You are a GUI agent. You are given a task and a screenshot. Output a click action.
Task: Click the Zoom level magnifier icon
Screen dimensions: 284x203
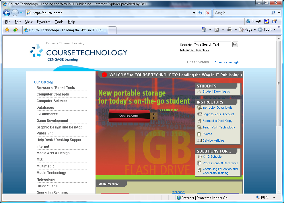[258, 197]
